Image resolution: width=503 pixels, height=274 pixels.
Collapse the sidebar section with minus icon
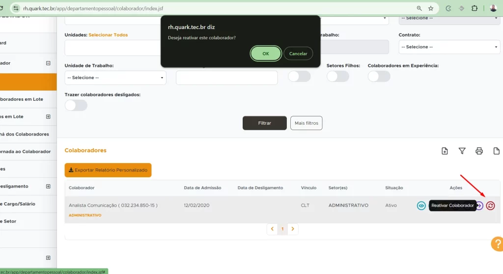click(x=48, y=63)
